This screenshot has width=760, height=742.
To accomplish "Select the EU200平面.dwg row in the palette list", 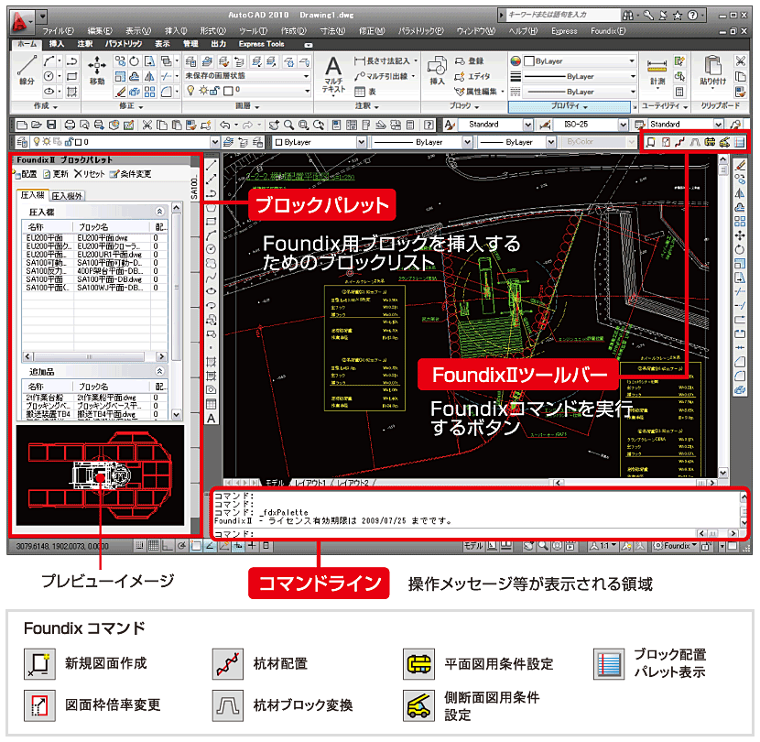I will click(94, 237).
